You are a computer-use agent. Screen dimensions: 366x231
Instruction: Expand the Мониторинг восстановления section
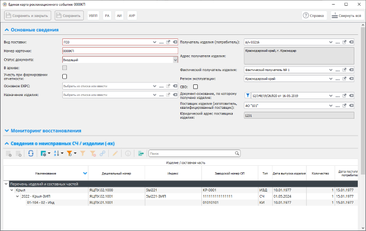[7, 131]
